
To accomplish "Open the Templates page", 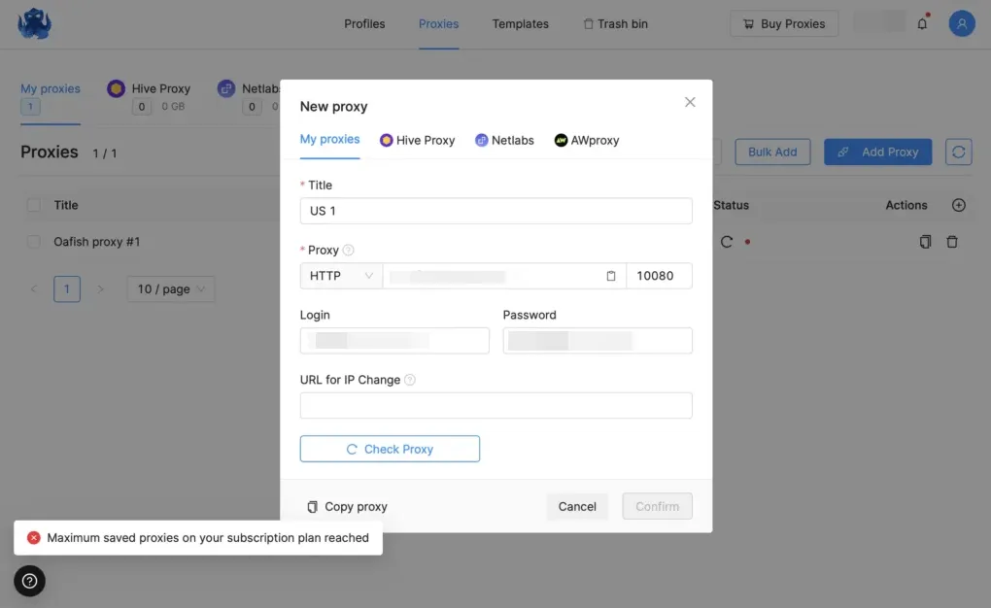I will (520, 23).
